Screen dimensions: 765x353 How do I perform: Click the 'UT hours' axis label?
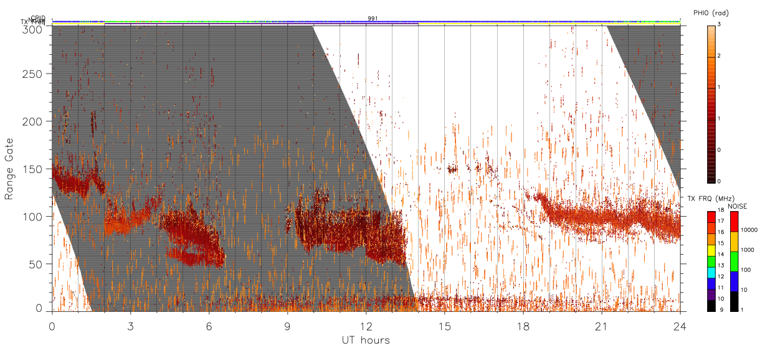(x=366, y=340)
